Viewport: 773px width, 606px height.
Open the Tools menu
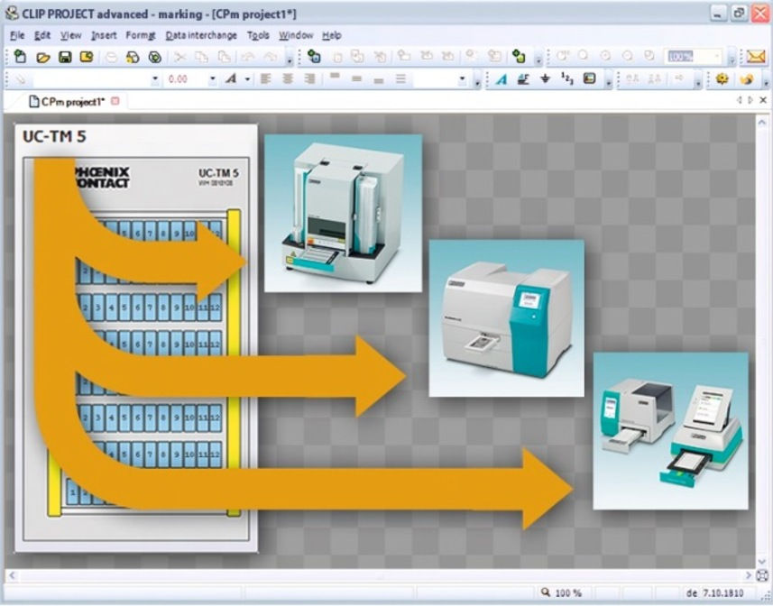(x=258, y=35)
